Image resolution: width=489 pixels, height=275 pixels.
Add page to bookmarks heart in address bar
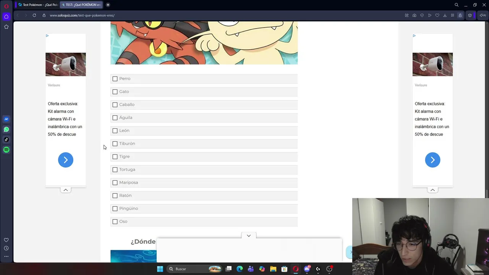coord(437,15)
